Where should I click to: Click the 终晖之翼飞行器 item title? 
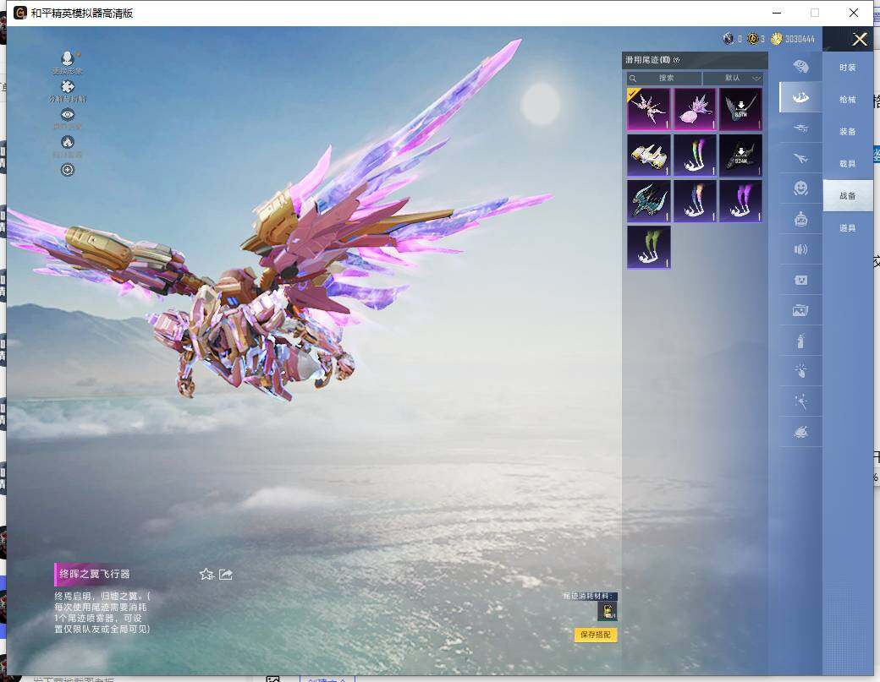click(x=94, y=574)
